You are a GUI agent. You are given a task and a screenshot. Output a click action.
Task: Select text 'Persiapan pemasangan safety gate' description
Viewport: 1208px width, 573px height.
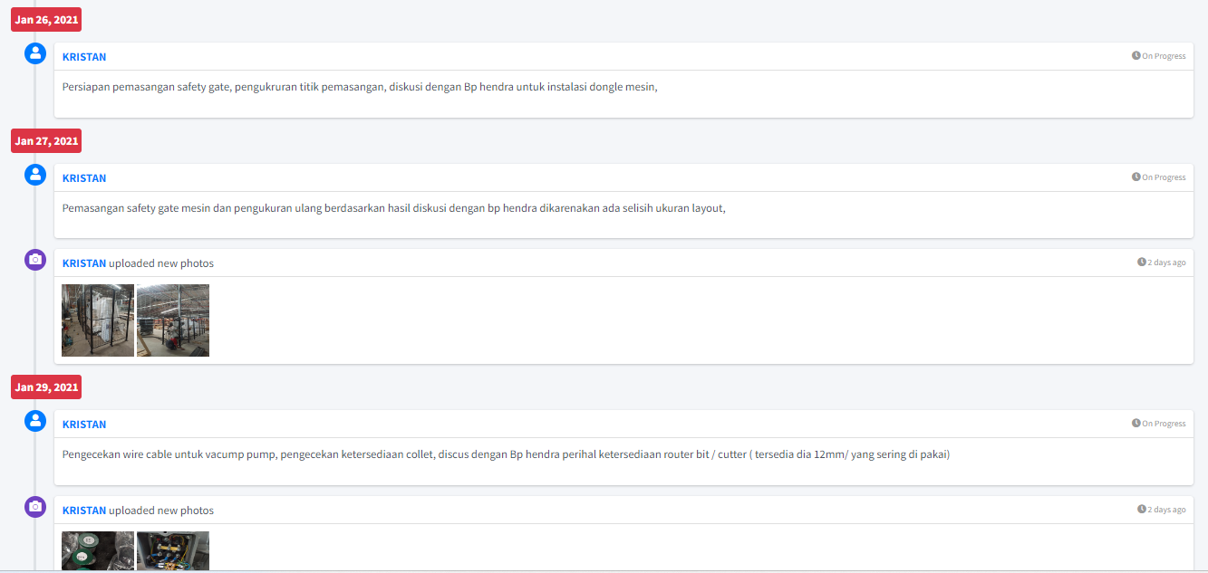360,88
